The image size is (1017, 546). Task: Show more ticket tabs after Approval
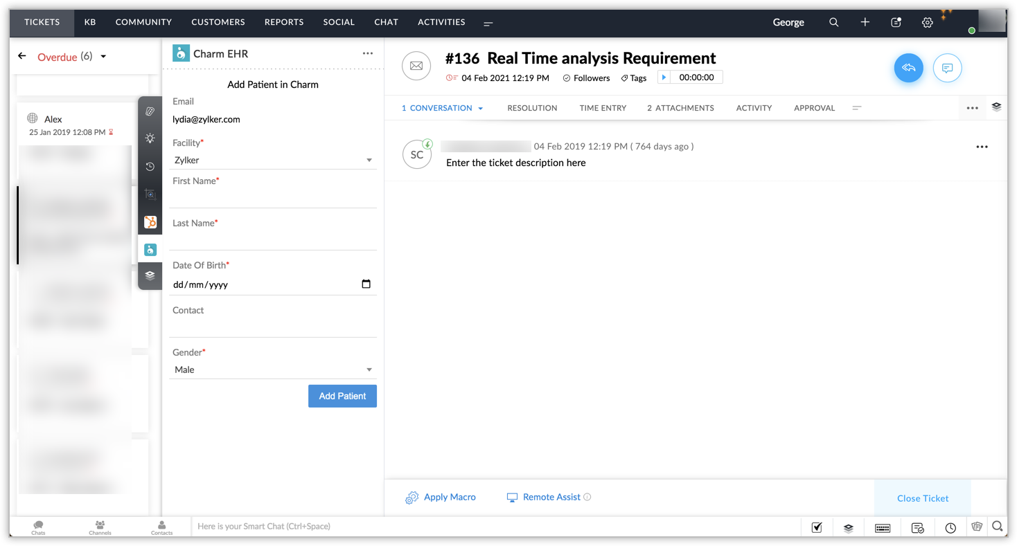click(857, 108)
